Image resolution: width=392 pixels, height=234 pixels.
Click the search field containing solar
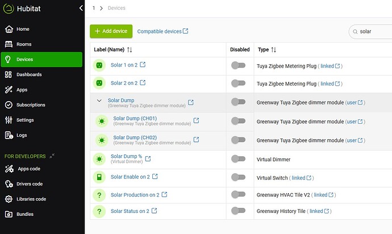372,32
